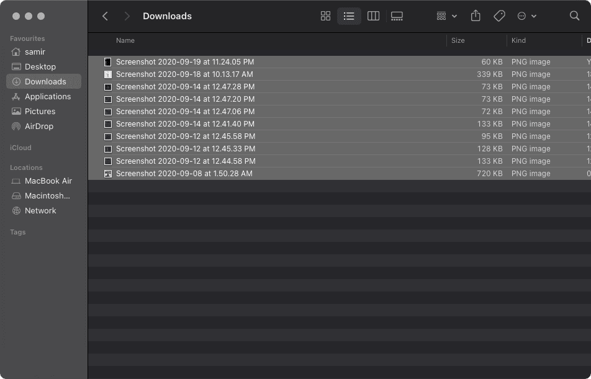Switch to gallery view
This screenshot has height=379, width=591.
[x=397, y=16]
